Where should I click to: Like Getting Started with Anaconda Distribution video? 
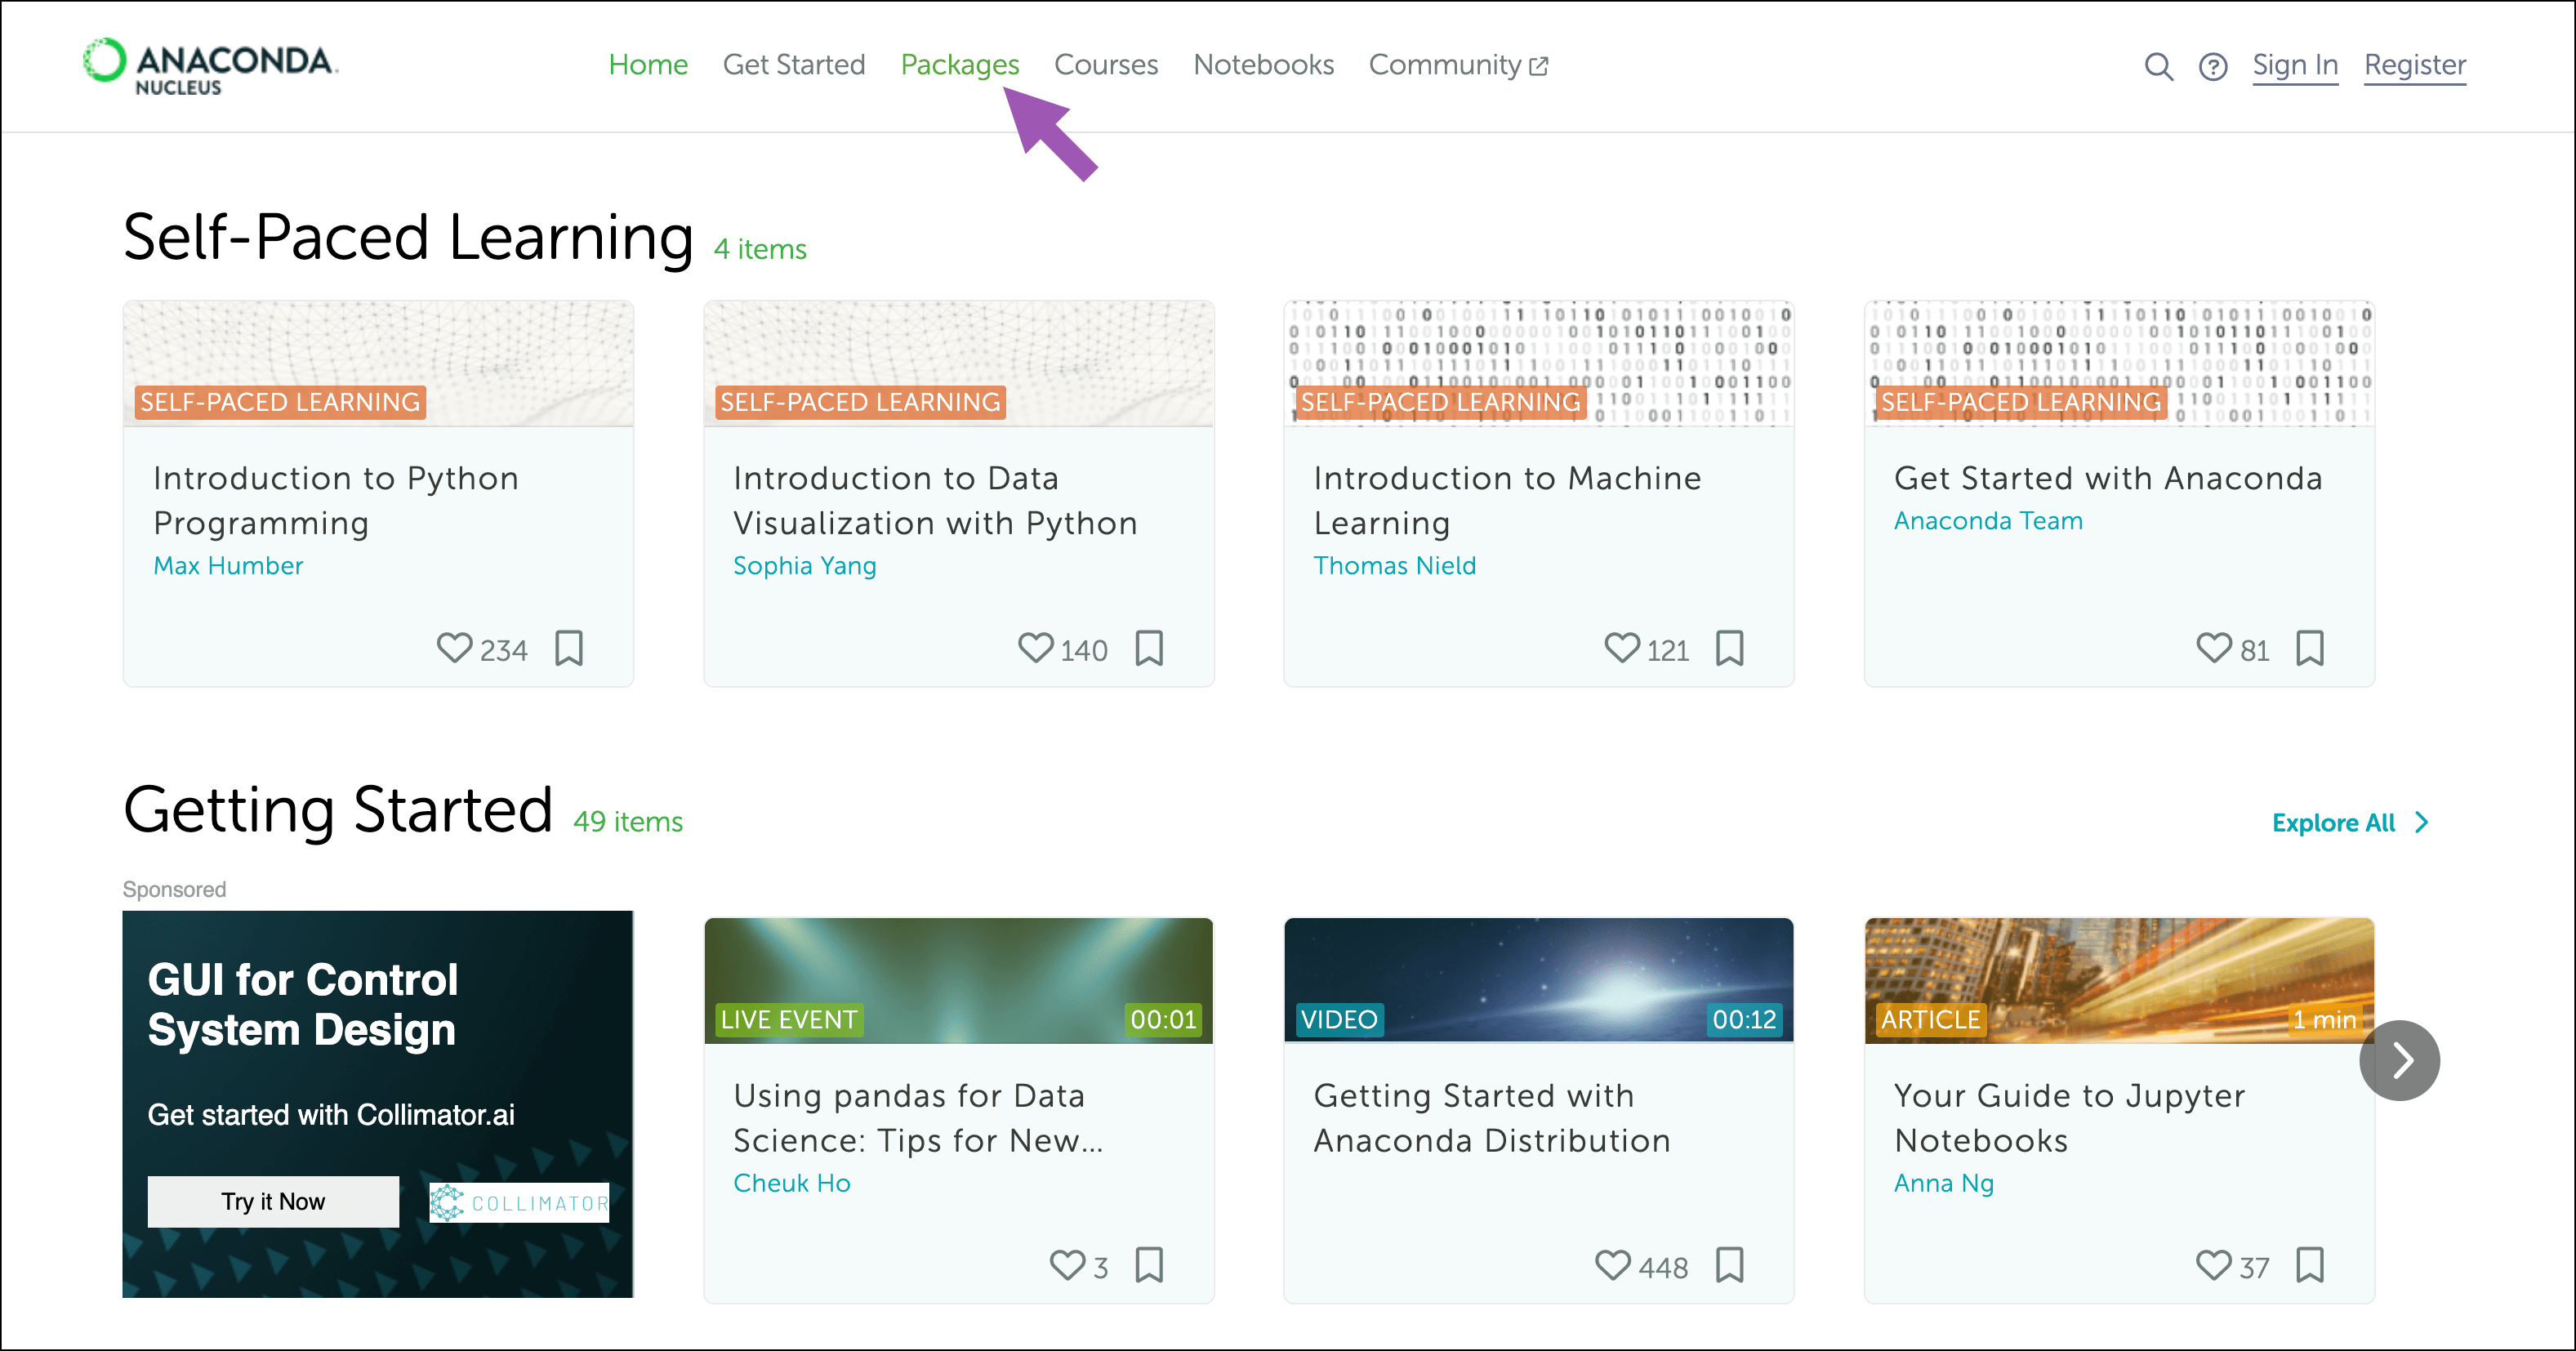(1612, 1265)
